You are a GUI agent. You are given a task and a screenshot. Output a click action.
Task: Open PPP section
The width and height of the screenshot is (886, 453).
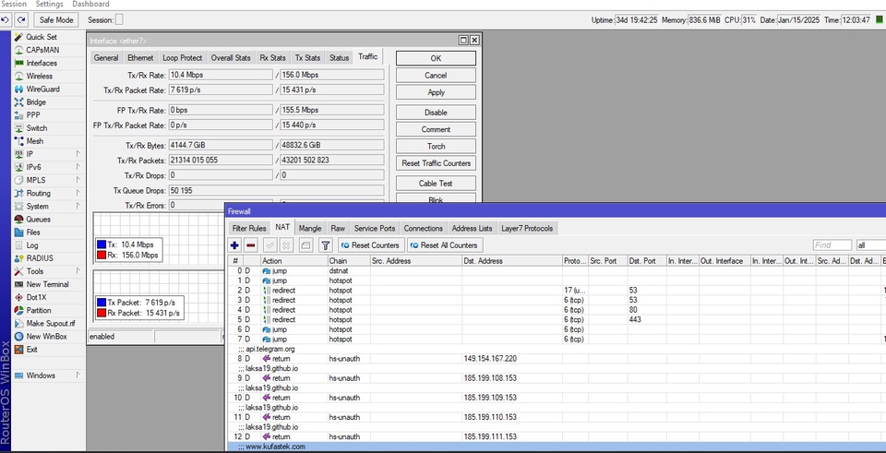point(33,114)
